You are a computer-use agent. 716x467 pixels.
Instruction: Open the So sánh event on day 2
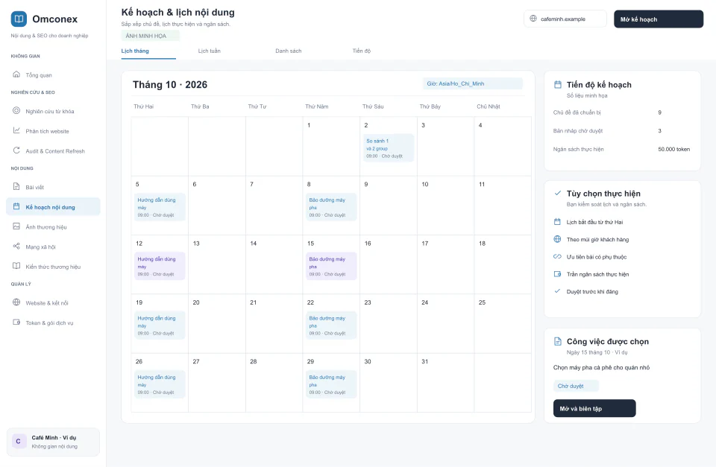[x=389, y=147]
